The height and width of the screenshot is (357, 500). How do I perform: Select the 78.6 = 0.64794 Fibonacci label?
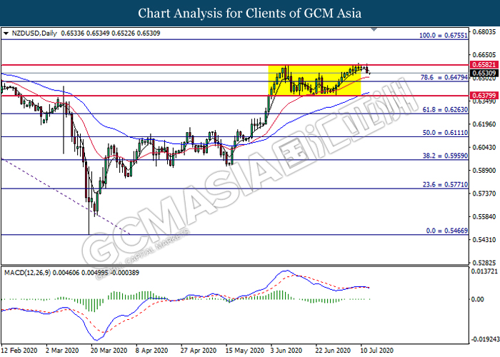coord(444,76)
